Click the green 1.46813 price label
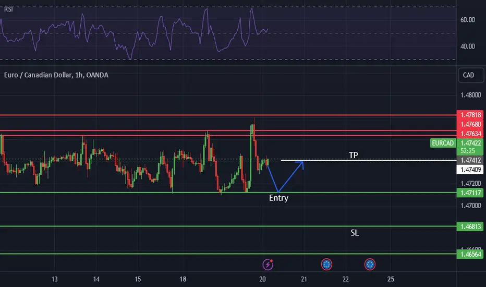The height and width of the screenshot is (287, 486). coord(470,226)
